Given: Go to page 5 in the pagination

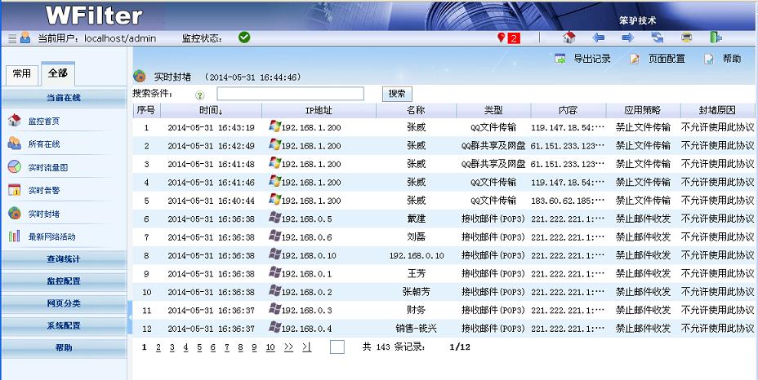Looking at the screenshot, I should tap(200, 347).
